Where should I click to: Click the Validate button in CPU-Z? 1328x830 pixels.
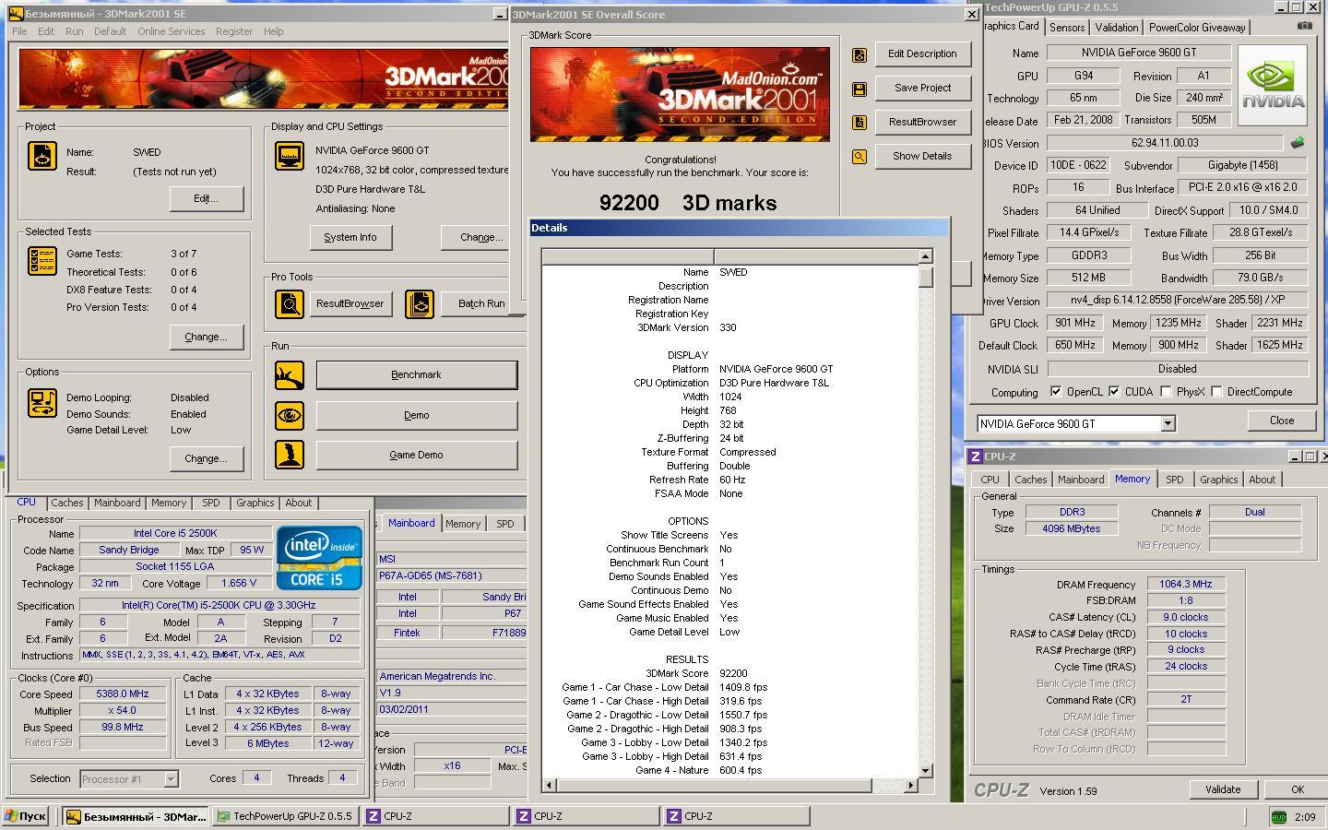pyautogui.click(x=1223, y=789)
